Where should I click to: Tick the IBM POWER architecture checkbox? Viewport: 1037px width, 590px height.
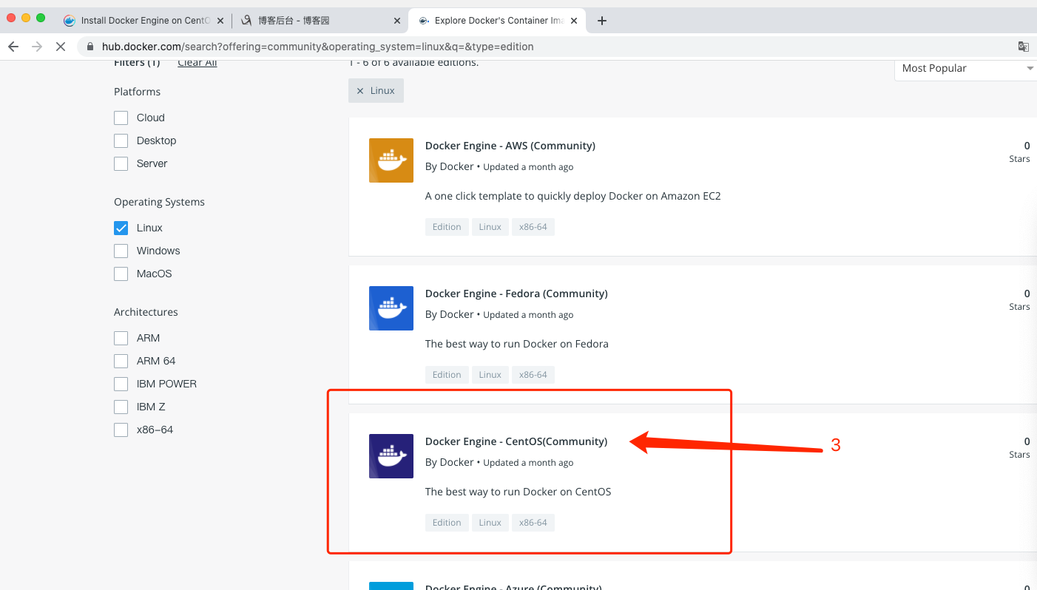pos(121,384)
